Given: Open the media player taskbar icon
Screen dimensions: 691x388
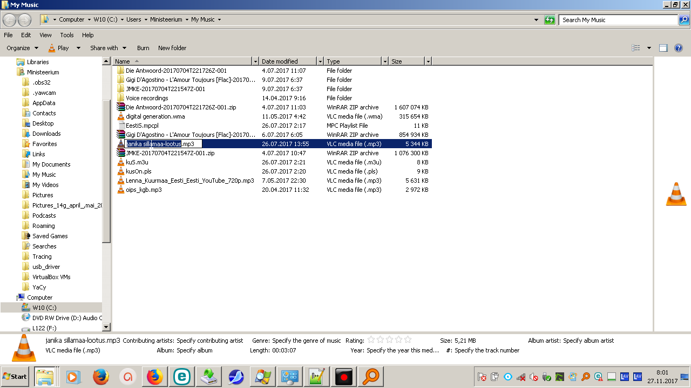Looking at the screenshot, I should point(73,377).
